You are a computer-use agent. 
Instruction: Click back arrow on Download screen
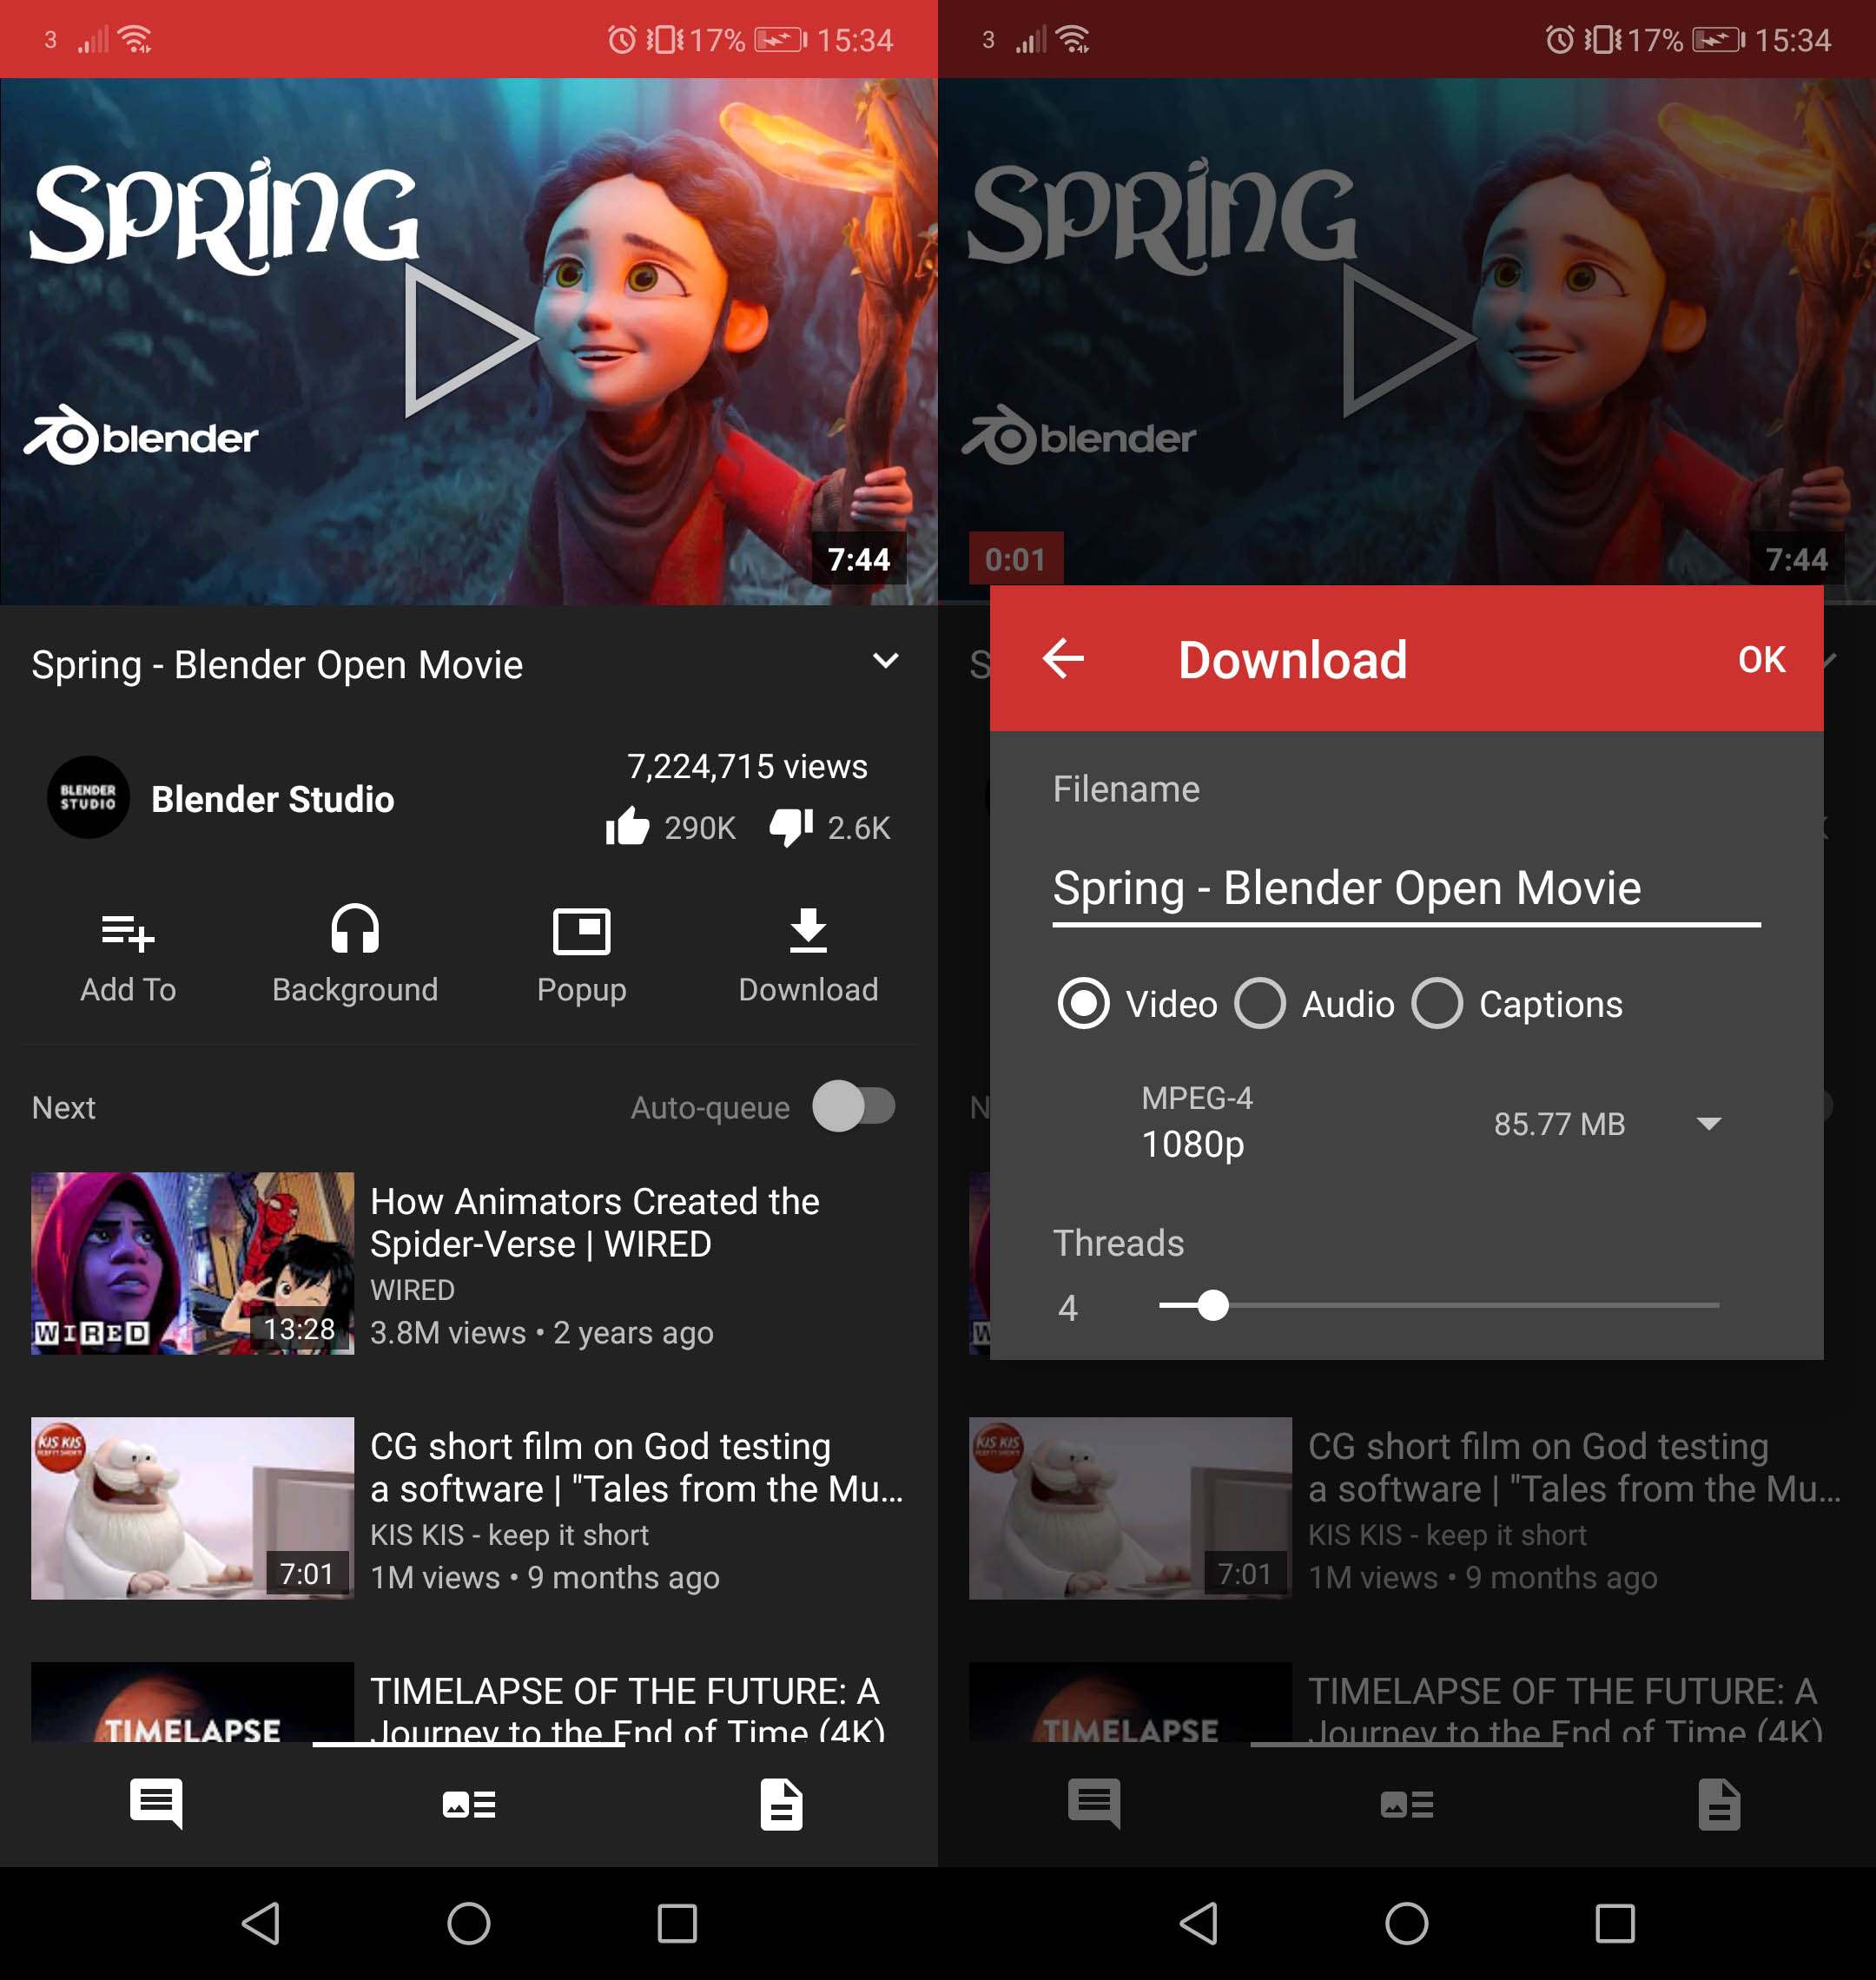click(1058, 661)
